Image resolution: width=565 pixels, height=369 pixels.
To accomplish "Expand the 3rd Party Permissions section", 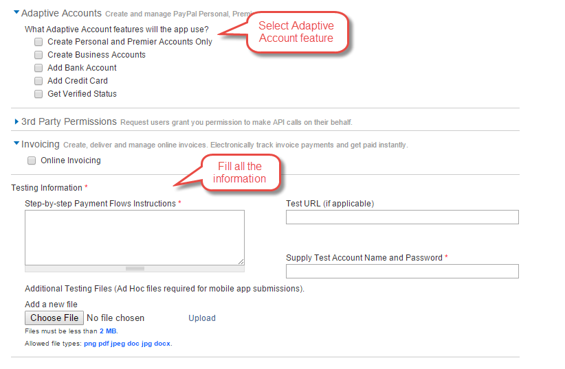I will [16, 122].
